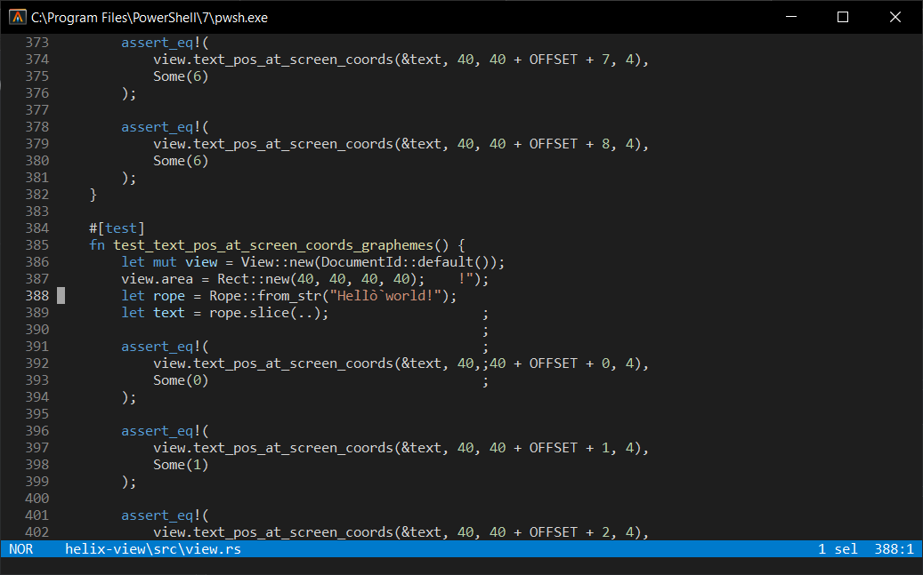Click 'assert_eq!(' on line 373
This screenshot has height=575, width=923.
[165, 43]
